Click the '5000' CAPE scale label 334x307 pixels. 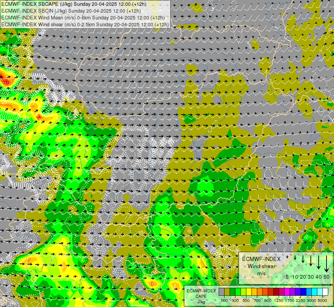(x=322, y=301)
